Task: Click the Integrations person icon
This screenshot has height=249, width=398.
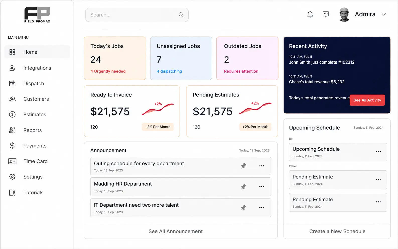Action: click(x=12, y=68)
